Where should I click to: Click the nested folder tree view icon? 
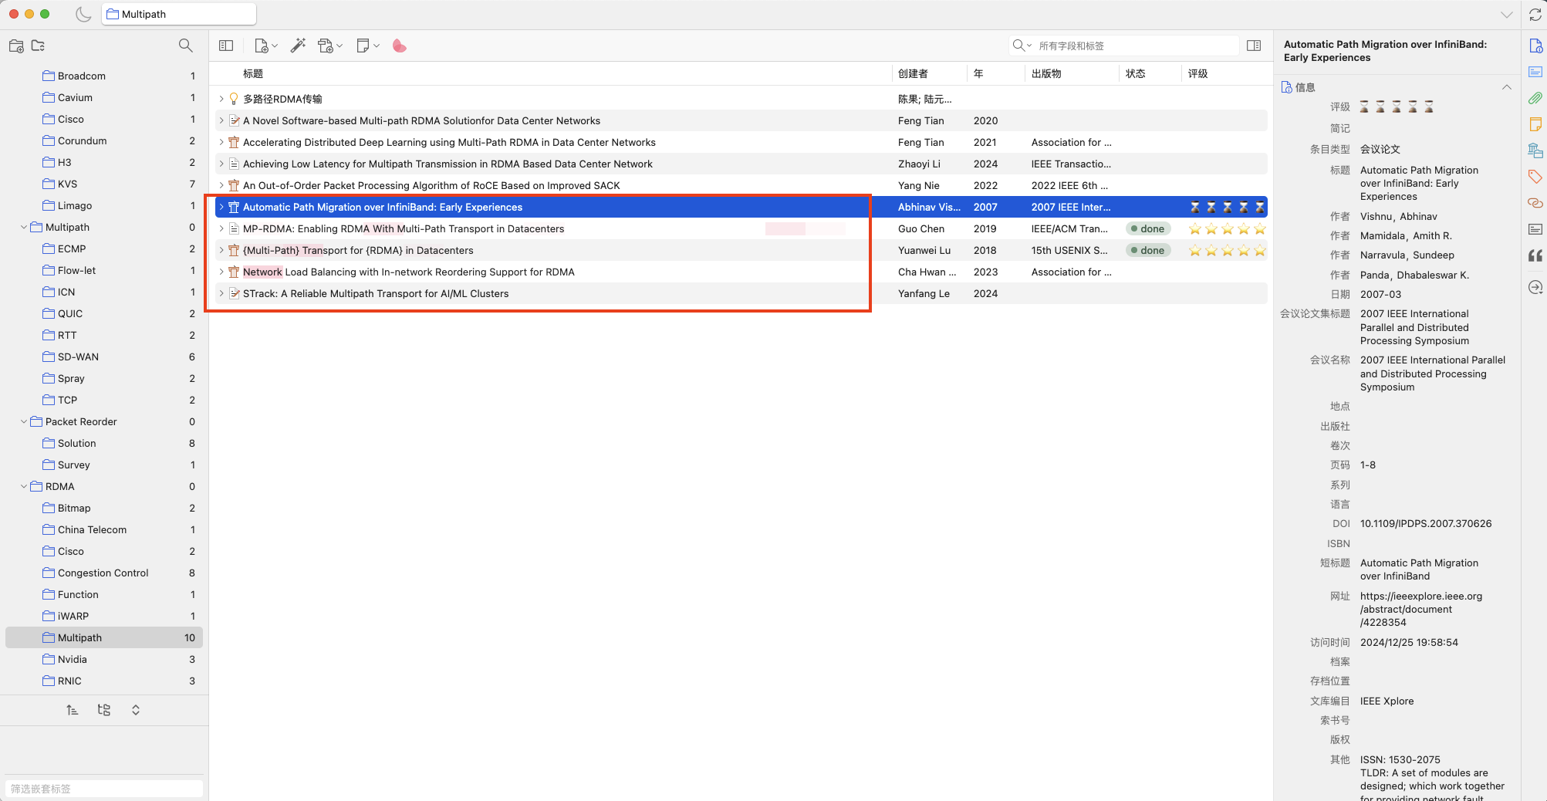pos(104,710)
